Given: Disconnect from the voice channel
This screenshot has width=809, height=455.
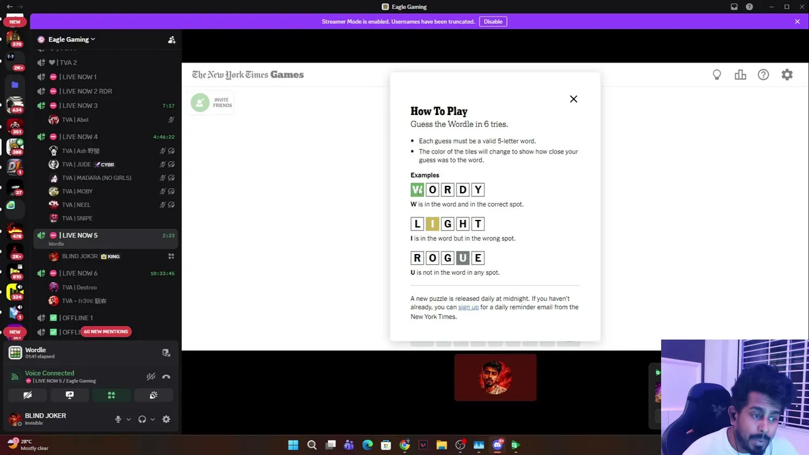Looking at the screenshot, I should pyautogui.click(x=166, y=377).
